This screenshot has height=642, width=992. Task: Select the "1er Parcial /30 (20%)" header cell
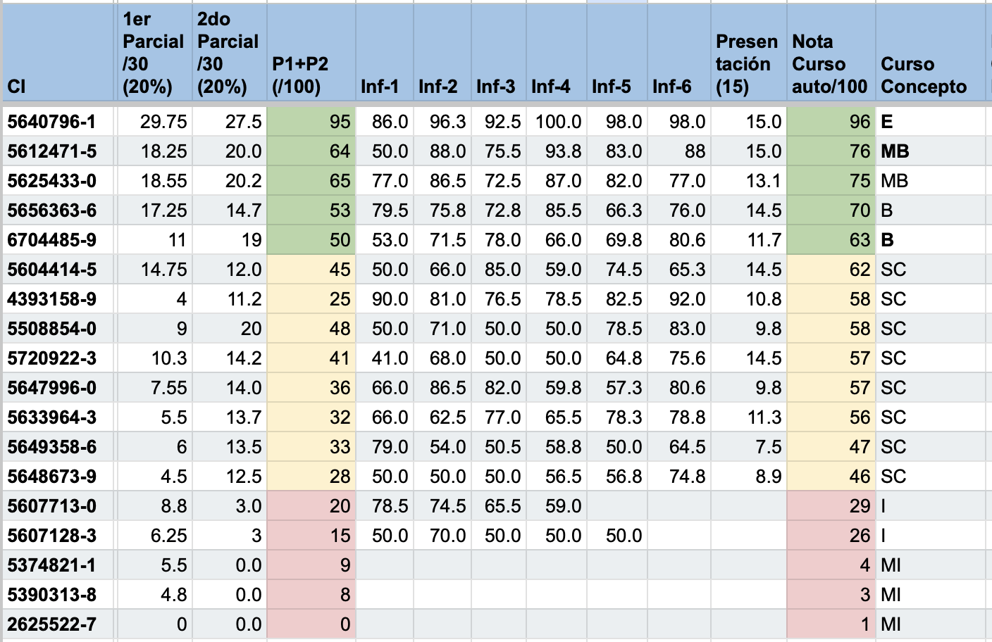pyautogui.click(x=153, y=53)
